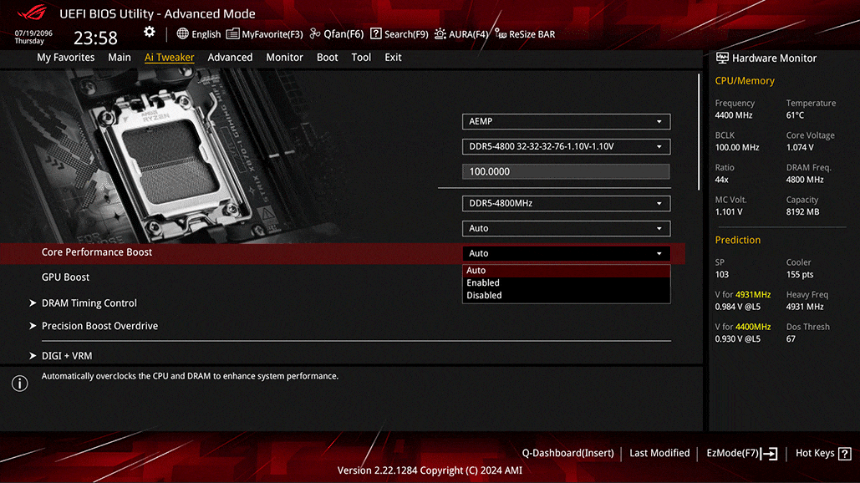Screen dimensions: 860x483
Task: Select Enabled option in the list
Action: coord(566,283)
